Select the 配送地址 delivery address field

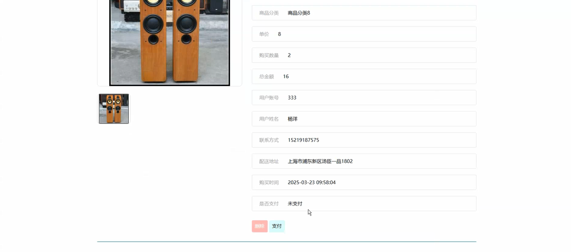(x=364, y=161)
